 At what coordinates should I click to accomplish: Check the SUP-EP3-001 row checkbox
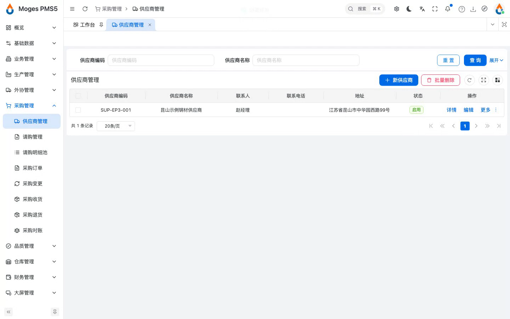(x=78, y=110)
